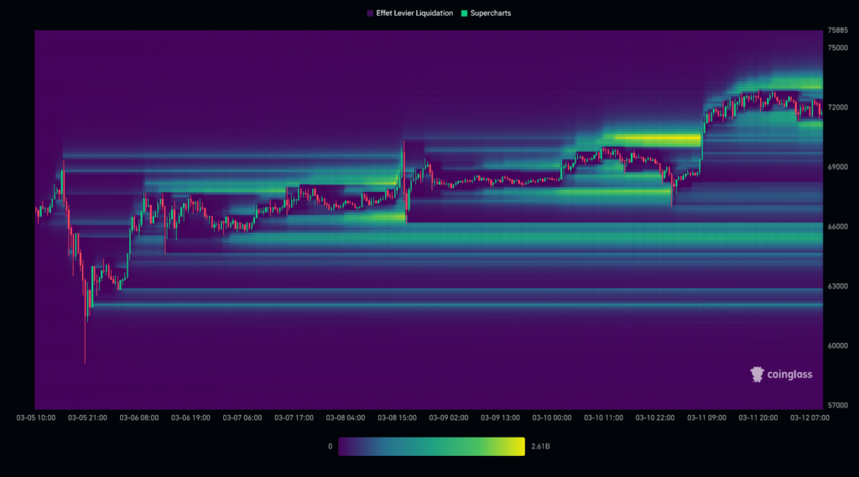This screenshot has height=477, width=859.
Task: Click the 03-10 00:00 time axis label
Action: 552,417
